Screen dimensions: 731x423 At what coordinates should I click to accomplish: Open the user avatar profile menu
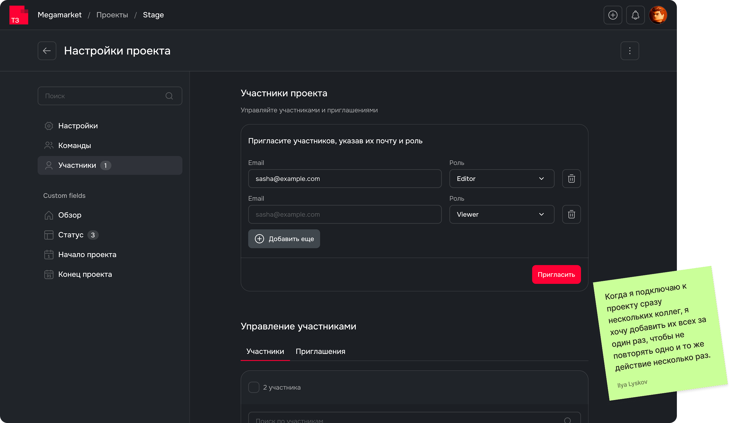[658, 15]
